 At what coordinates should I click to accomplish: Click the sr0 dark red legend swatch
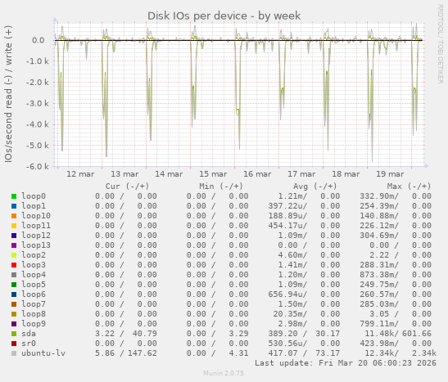click(x=14, y=344)
